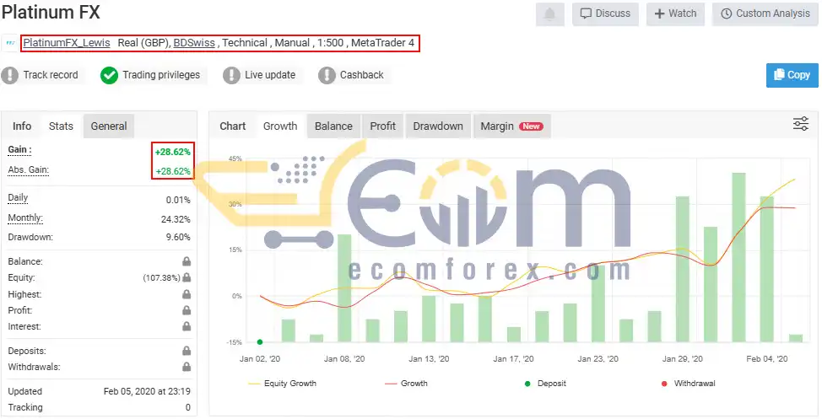822x419 pixels.
Task: Open the PlatinumFX_Lewis profile link
Action: point(67,43)
